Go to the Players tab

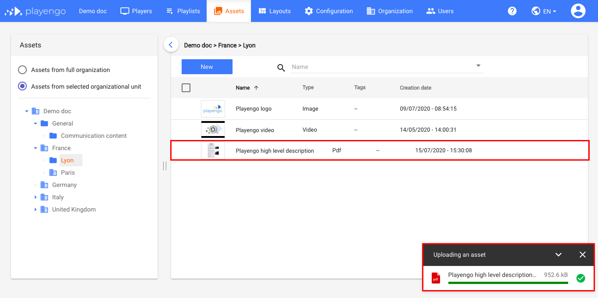click(x=136, y=11)
